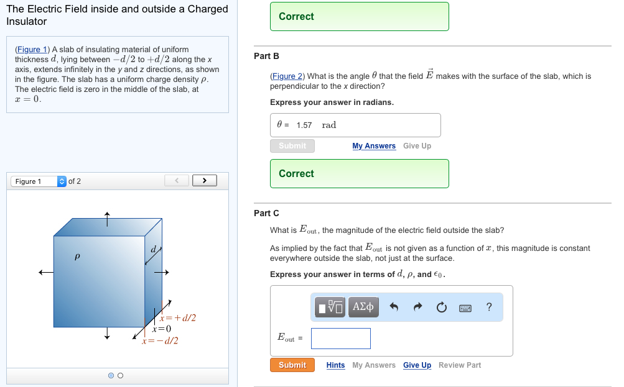624x387 pixels.
Task: Open the math templates palette in equation toolbar
Action: 329,306
